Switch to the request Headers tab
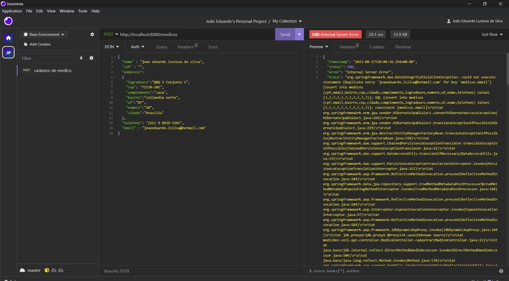 (x=188, y=47)
